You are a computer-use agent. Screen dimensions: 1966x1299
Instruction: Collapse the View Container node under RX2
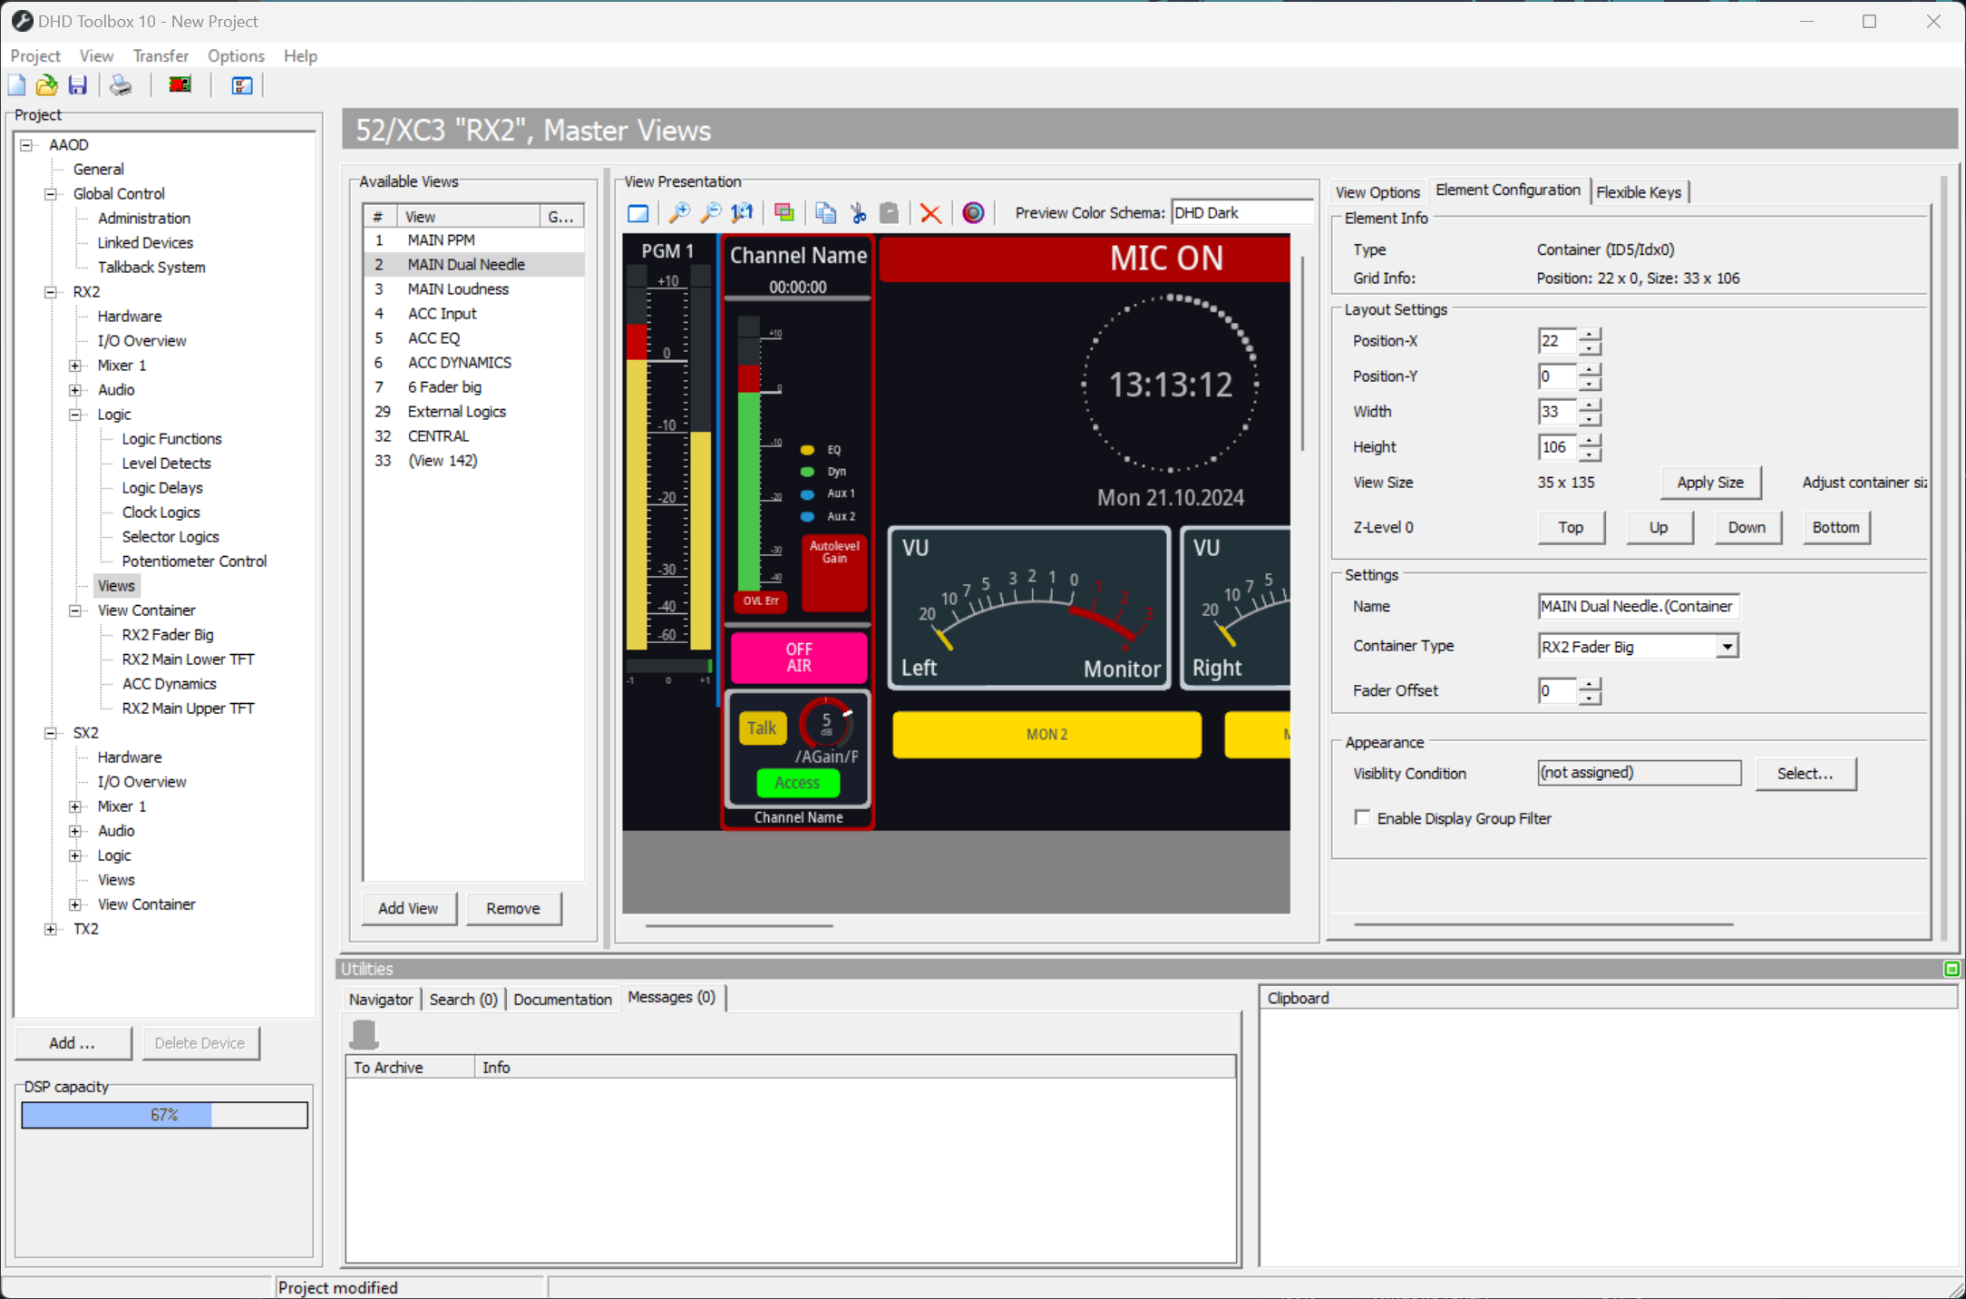pyautogui.click(x=76, y=610)
